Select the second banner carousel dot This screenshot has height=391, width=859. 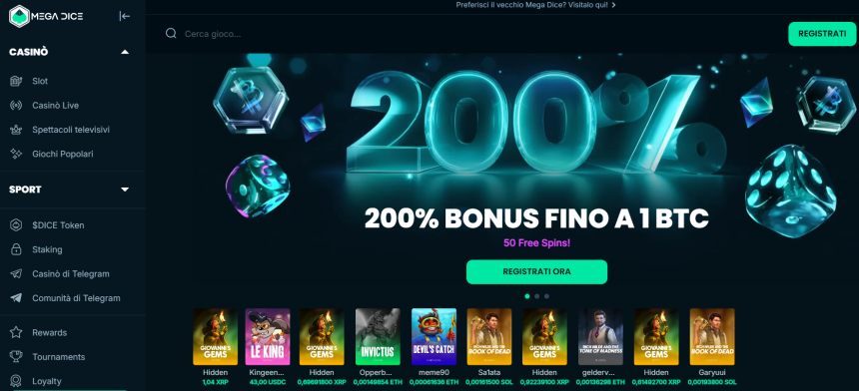tap(537, 296)
